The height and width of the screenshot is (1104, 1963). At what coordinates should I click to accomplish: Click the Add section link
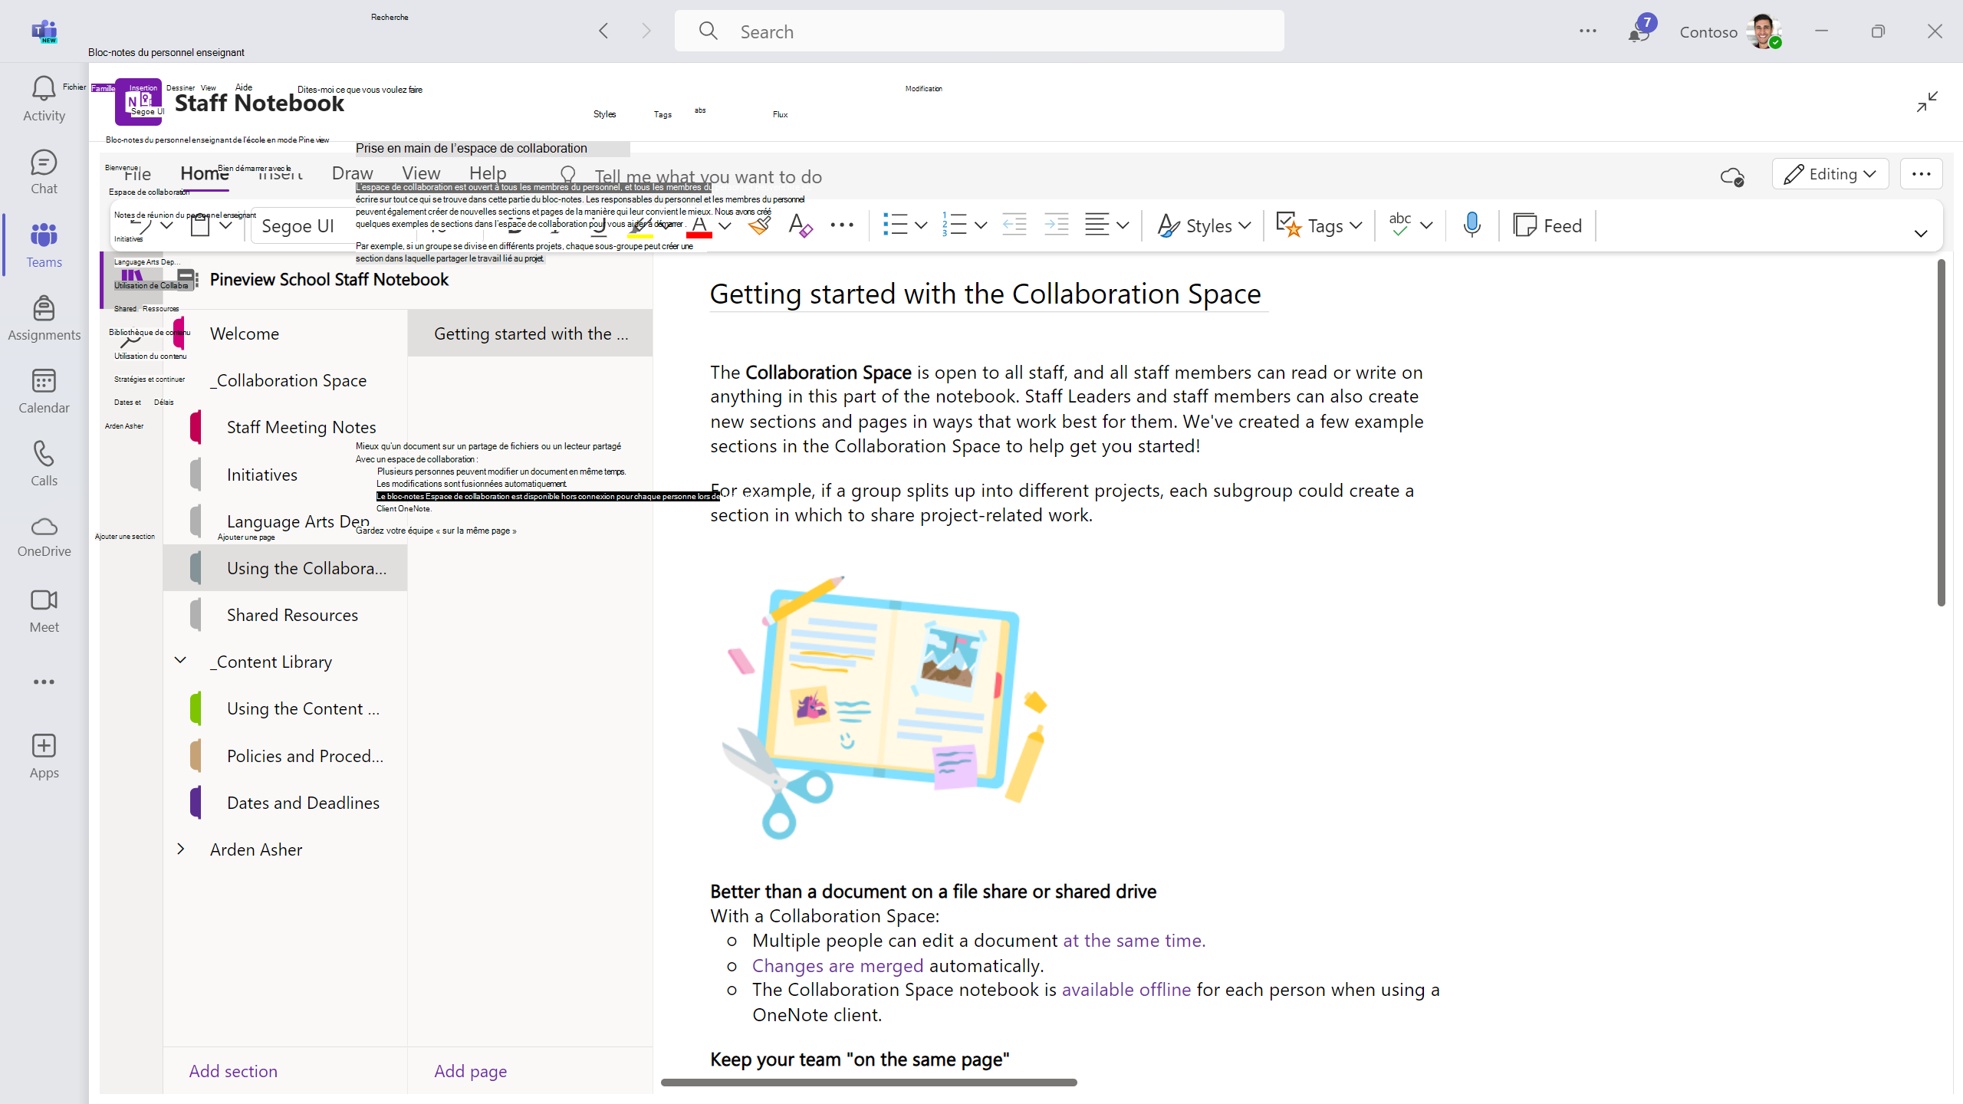coord(233,1071)
